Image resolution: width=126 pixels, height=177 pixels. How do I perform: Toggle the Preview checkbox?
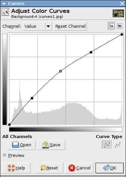click(4, 155)
